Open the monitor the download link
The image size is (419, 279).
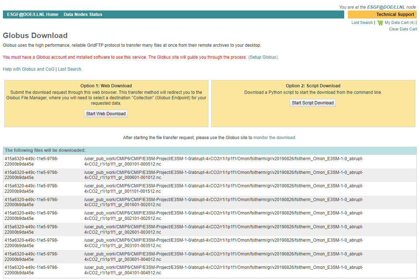tap(274, 138)
